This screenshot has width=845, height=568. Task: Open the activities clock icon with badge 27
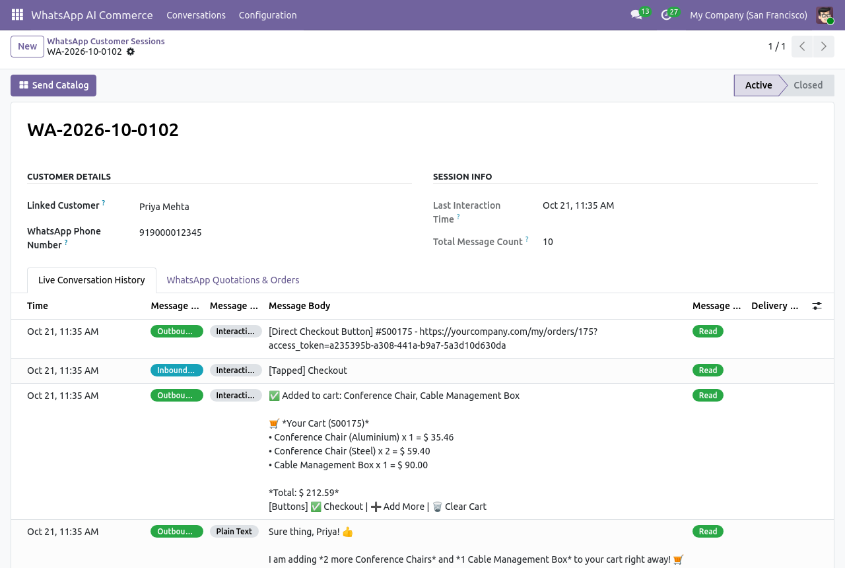666,15
